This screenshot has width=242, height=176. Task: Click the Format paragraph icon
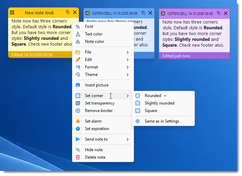coord(78,67)
